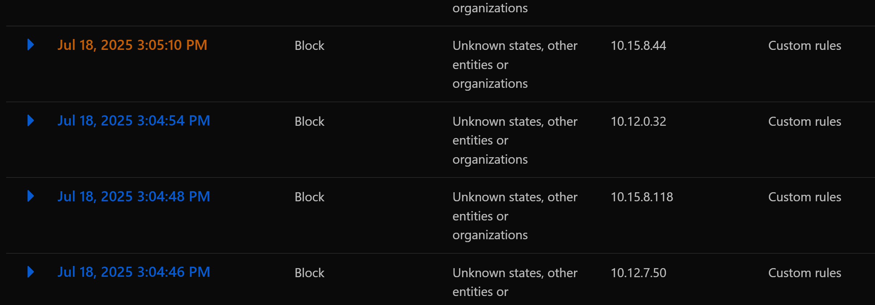Screen dimensions: 875x305
Task: Click Custom rules for 10.12.0.32 row
Action: (805, 121)
